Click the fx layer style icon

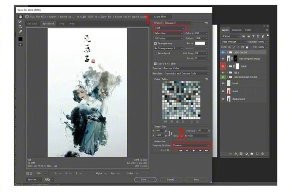click(x=236, y=154)
